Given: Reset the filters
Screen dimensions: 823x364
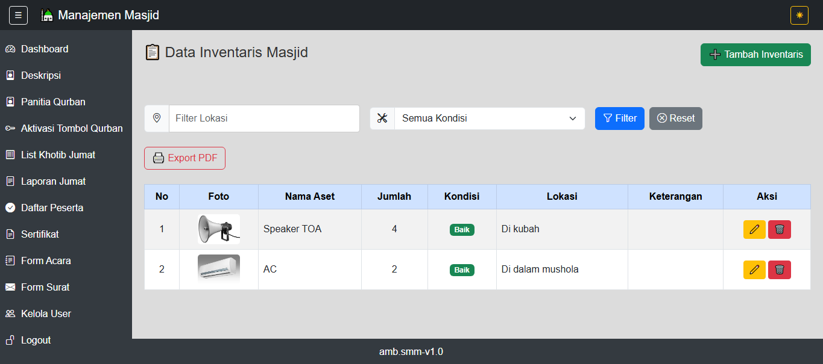Looking at the screenshot, I should click(x=675, y=118).
